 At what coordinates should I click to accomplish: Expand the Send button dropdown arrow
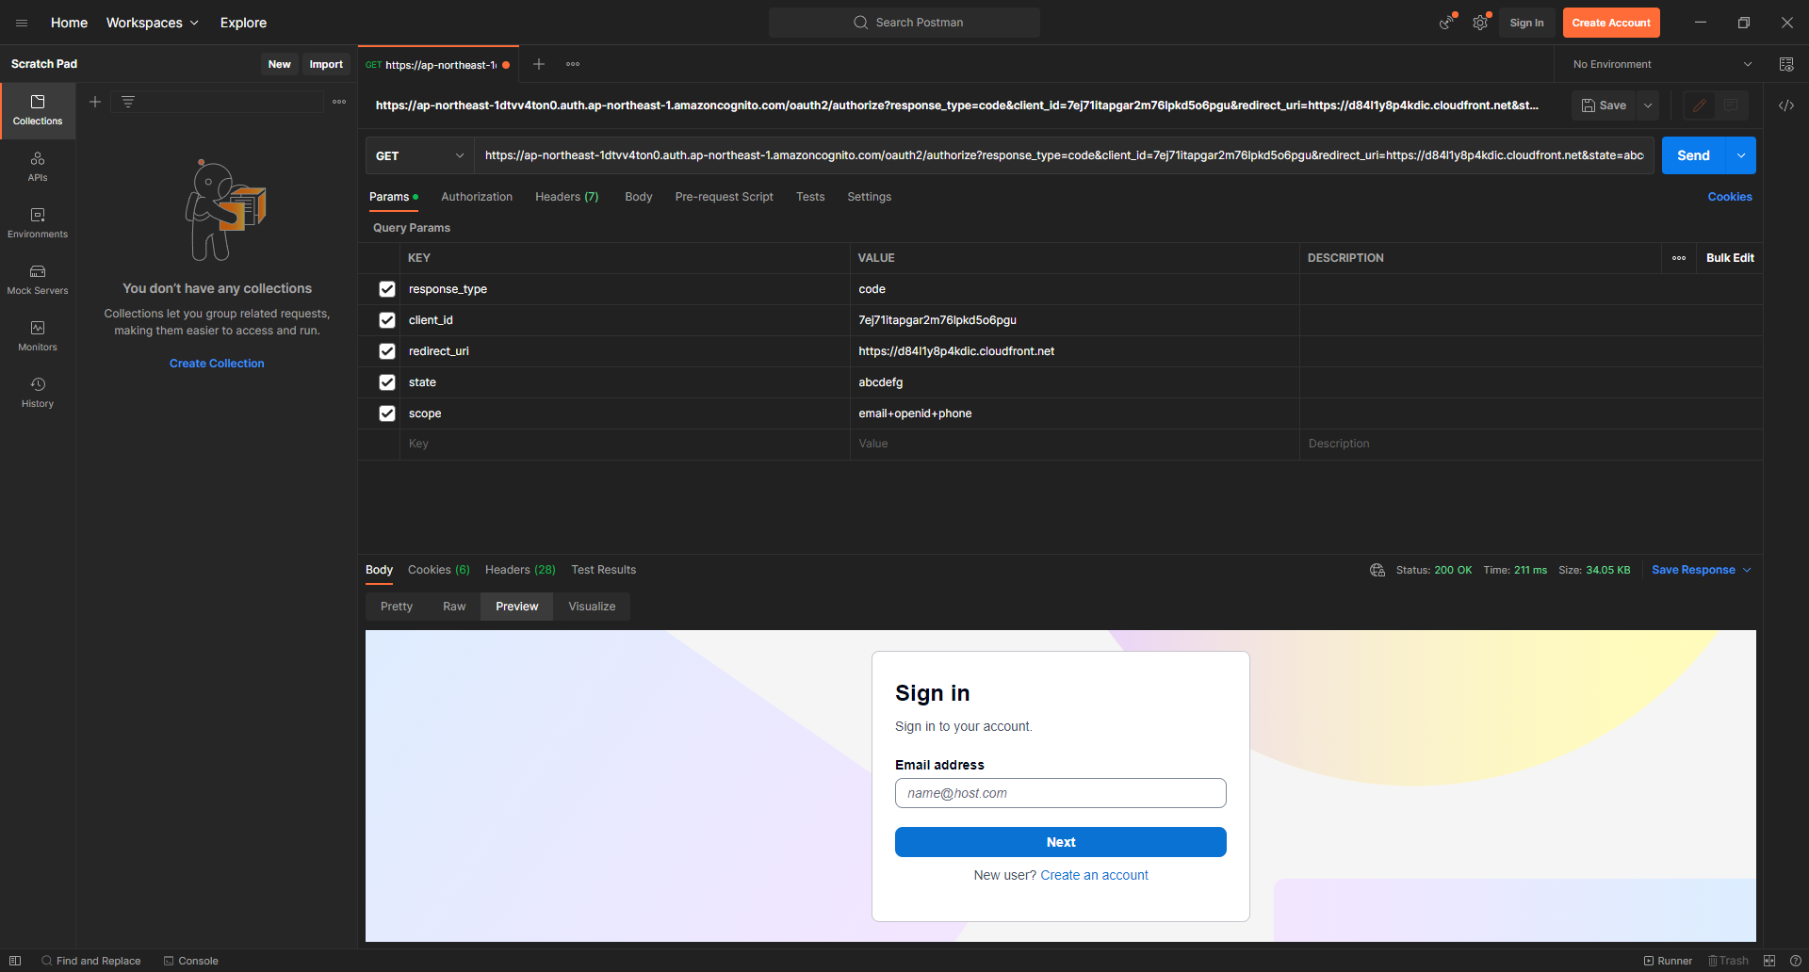click(1741, 155)
